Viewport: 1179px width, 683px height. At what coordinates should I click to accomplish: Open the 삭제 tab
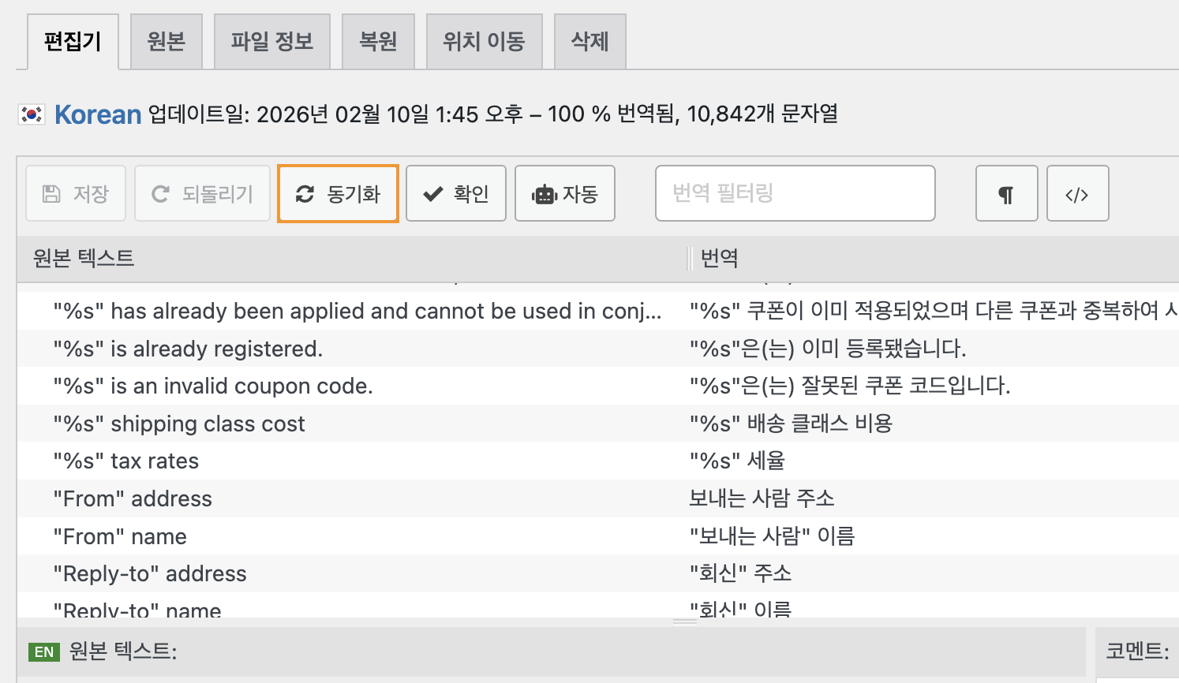point(589,42)
